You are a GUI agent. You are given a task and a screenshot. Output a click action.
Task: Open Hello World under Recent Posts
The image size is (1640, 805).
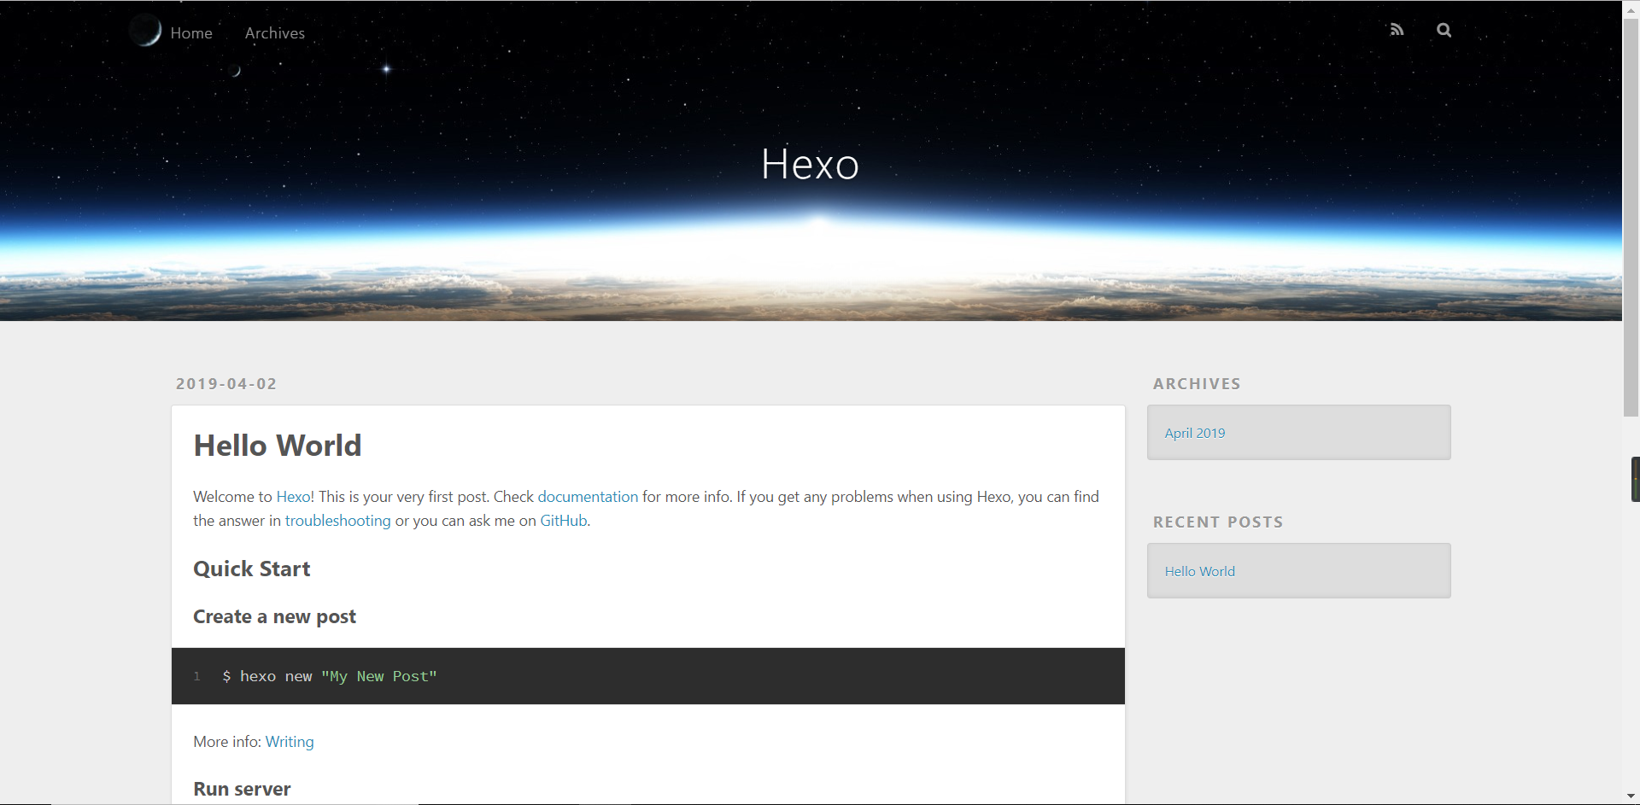click(x=1200, y=571)
